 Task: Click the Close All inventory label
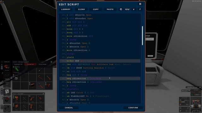(7, 62)
